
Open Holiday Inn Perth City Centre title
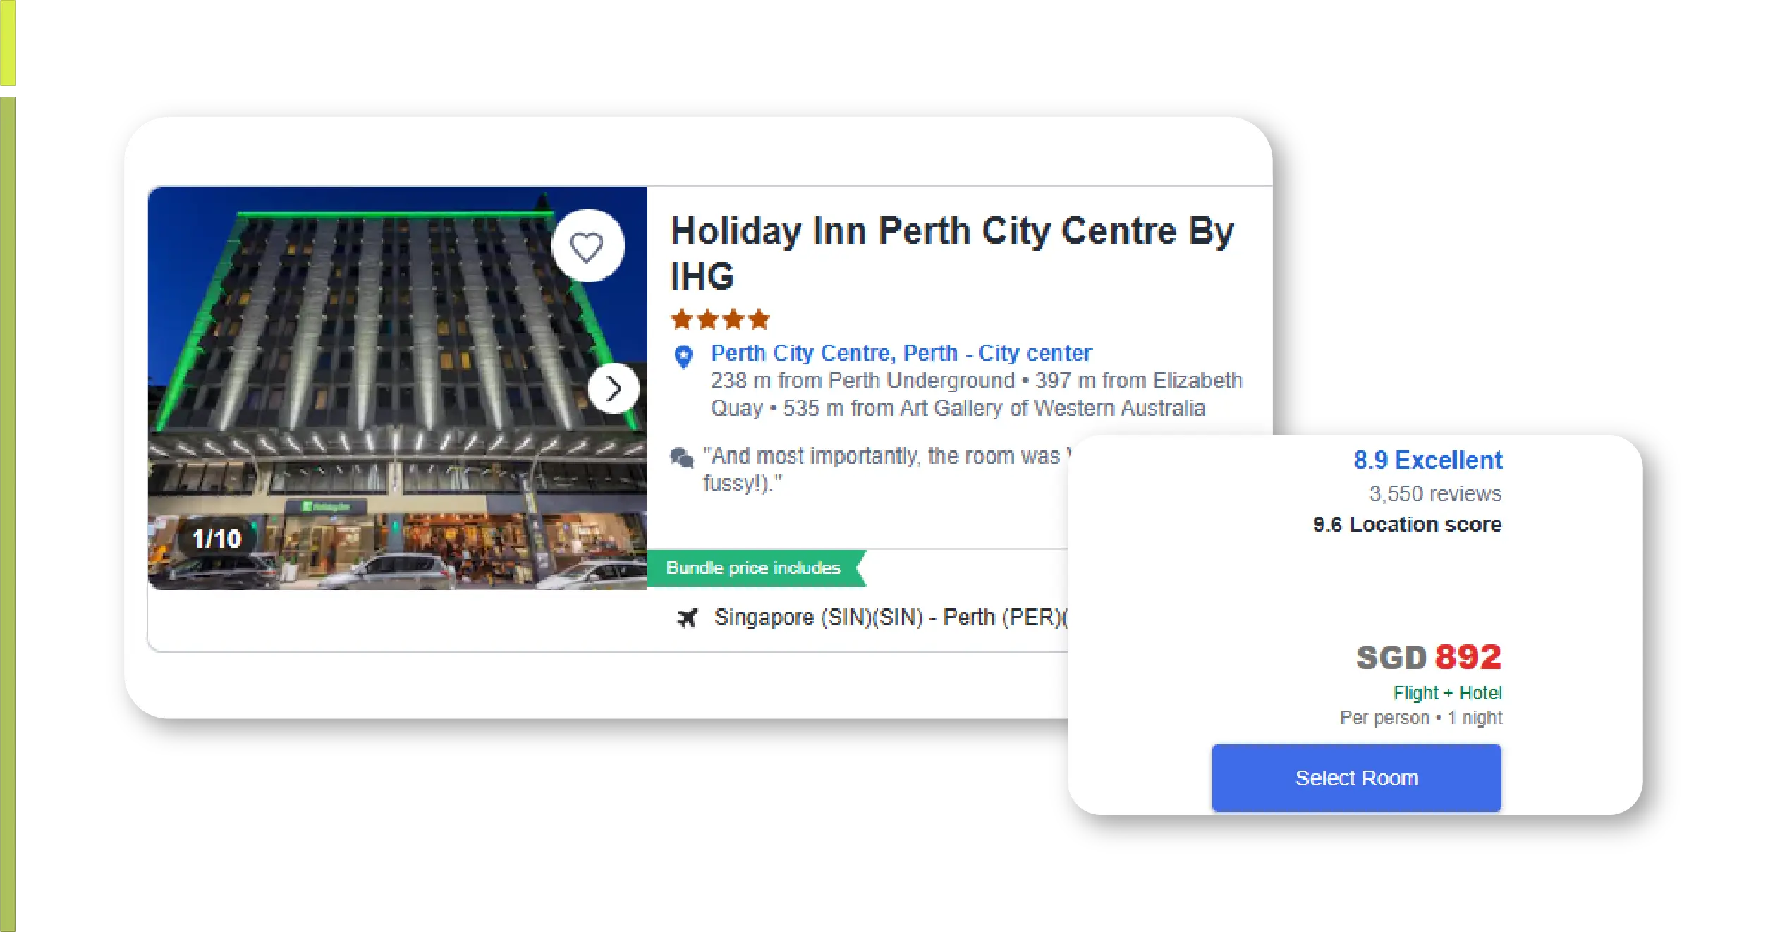952,252
